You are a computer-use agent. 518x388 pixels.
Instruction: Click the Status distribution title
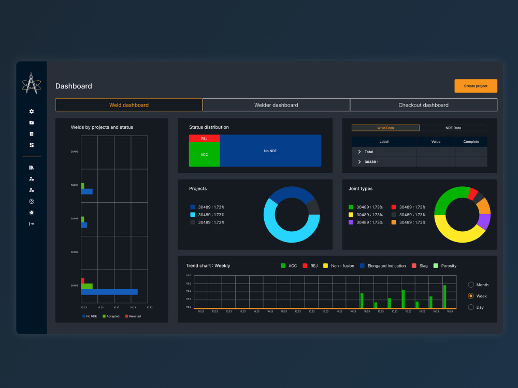[x=209, y=127]
